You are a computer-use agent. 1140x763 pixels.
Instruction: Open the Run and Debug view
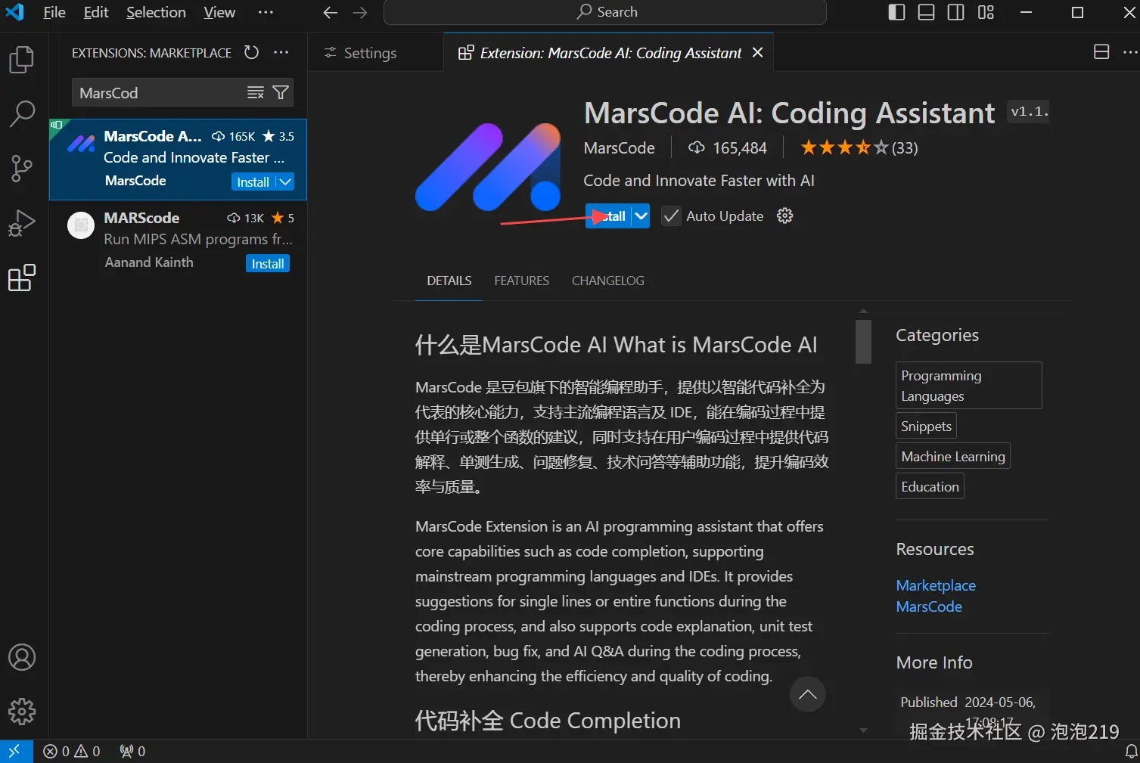tap(21, 224)
